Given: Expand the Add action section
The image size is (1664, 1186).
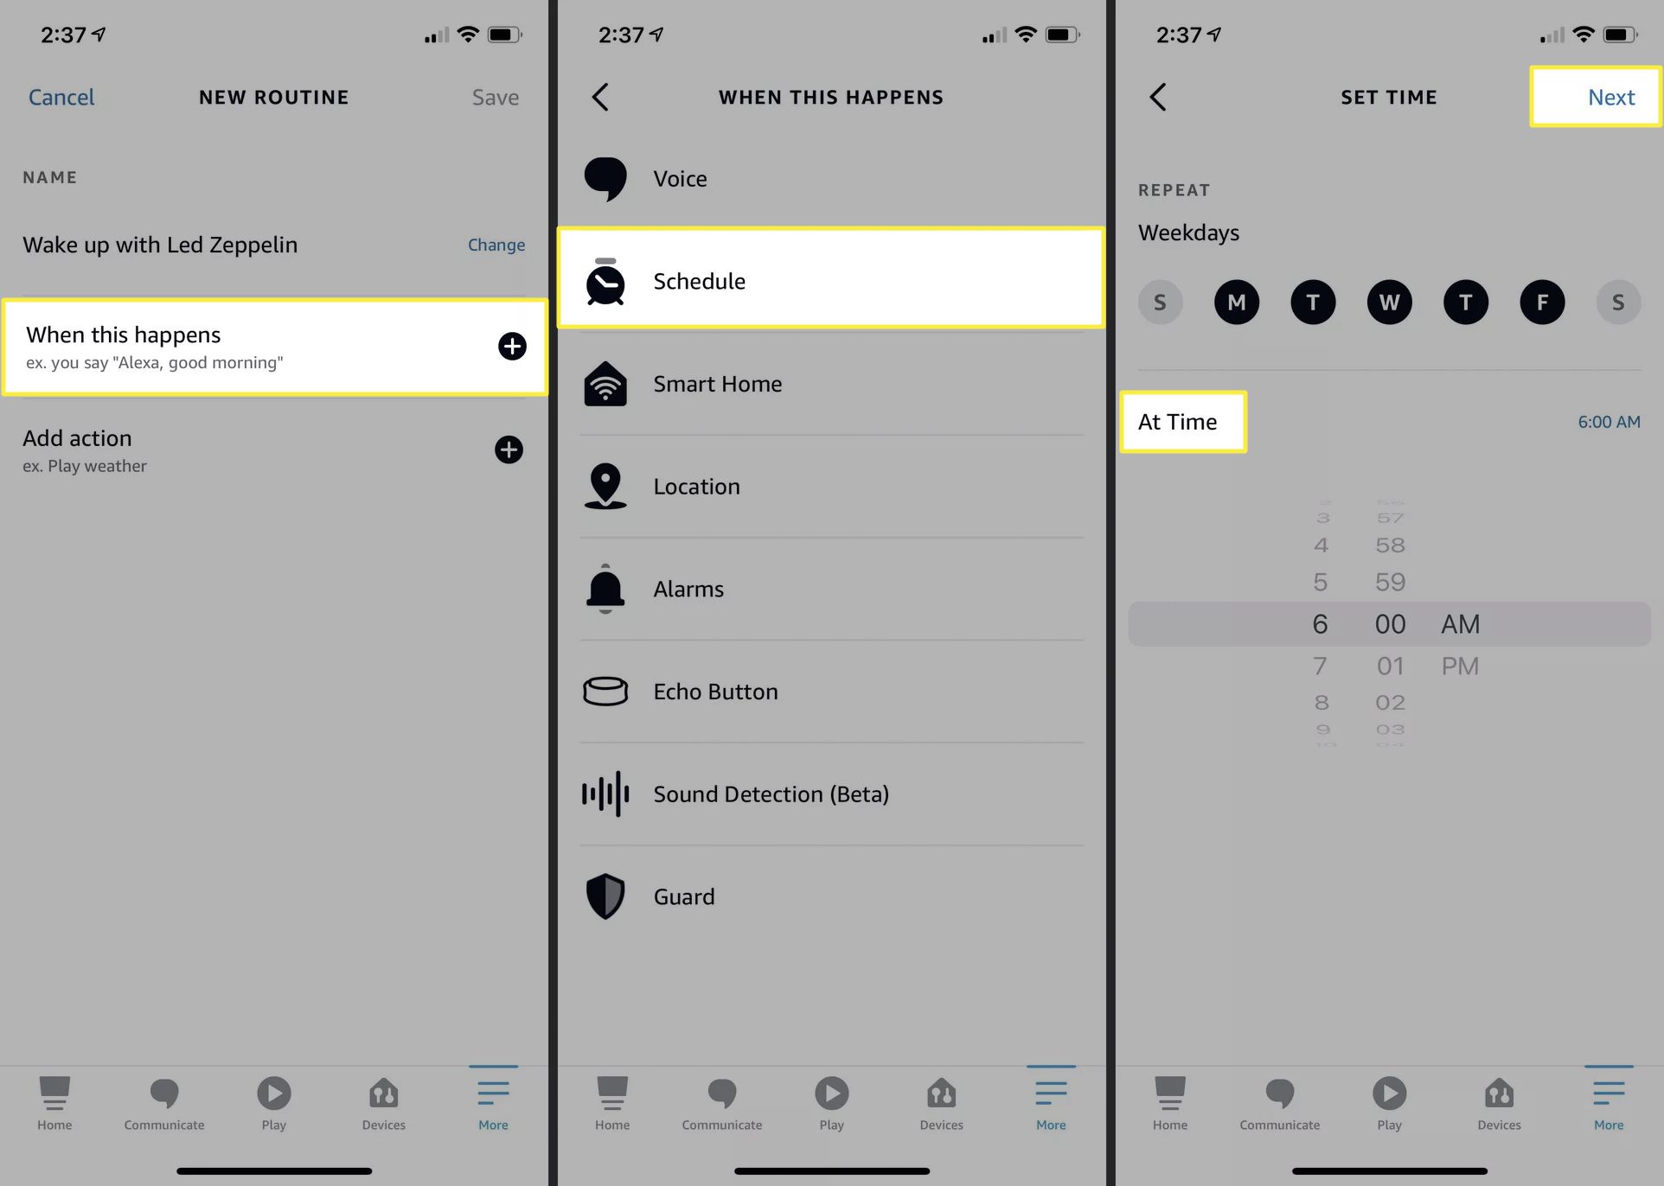Looking at the screenshot, I should (x=509, y=450).
